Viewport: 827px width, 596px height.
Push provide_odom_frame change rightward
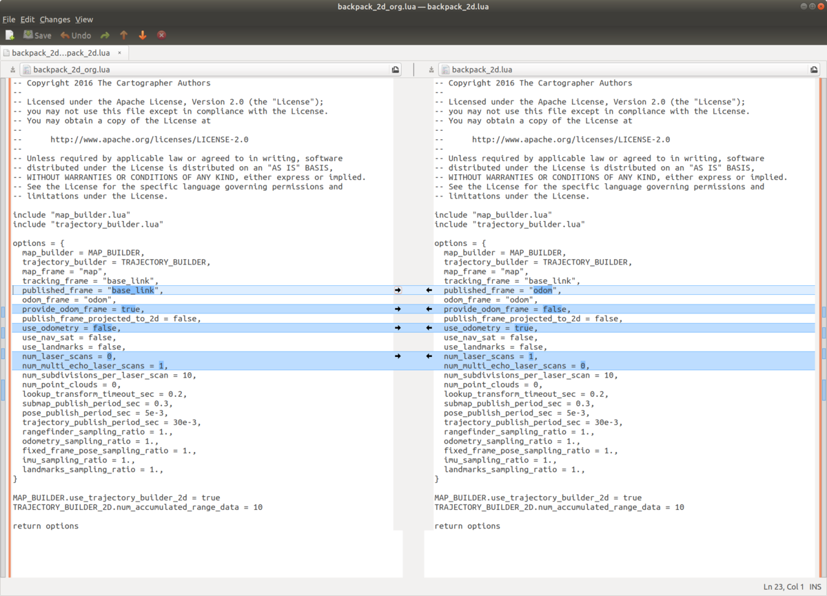pos(398,309)
